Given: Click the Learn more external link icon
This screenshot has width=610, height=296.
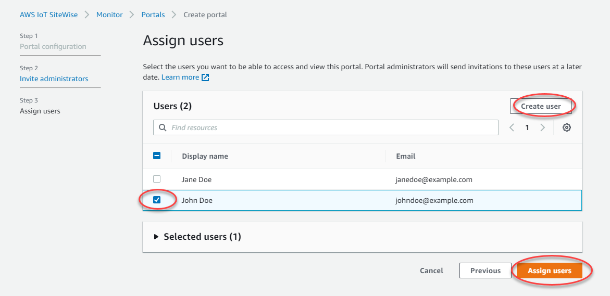Looking at the screenshot, I should [206, 78].
